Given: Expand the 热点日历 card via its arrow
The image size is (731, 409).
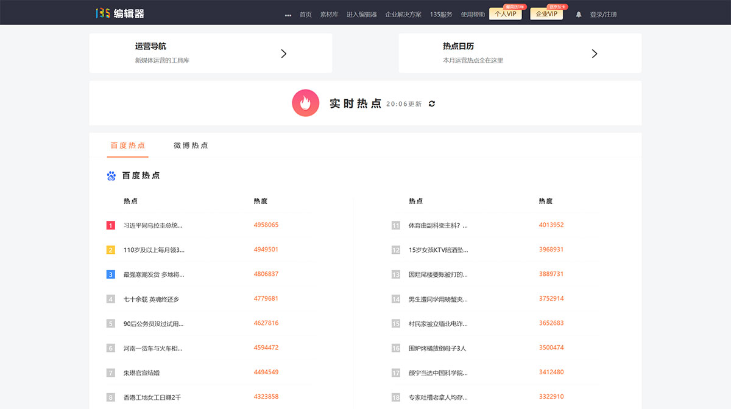Looking at the screenshot, I should (x=595, y=53).
